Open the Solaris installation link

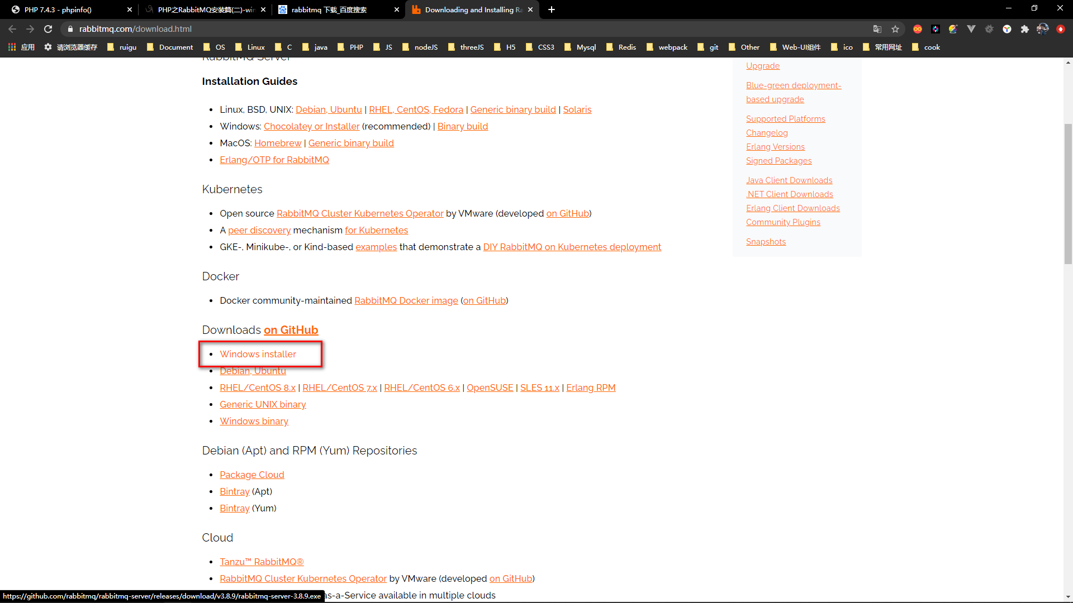coord(577,109)
